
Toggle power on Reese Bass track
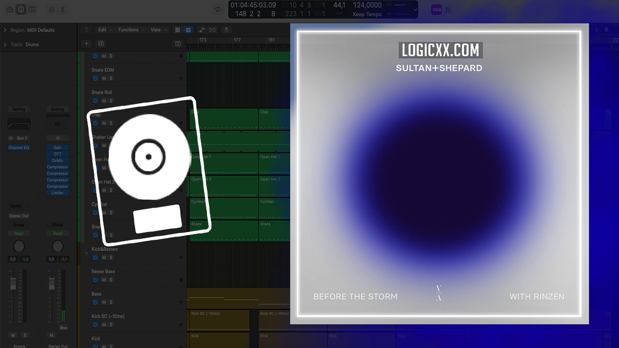(x=95, y=280)
